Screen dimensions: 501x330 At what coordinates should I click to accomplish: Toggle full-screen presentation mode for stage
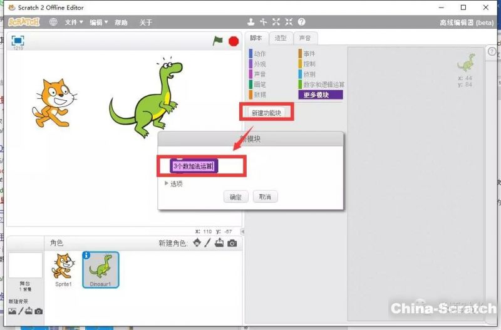(x=18, y=40)
